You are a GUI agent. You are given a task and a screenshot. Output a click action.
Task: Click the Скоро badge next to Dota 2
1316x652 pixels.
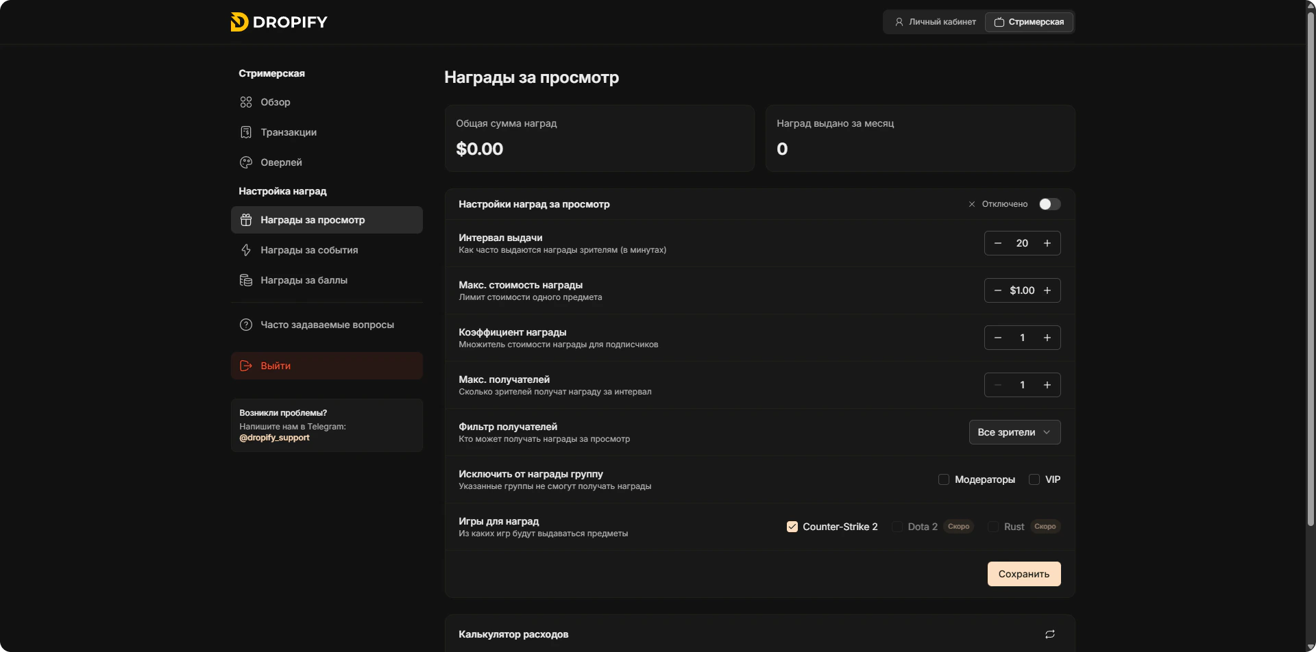(x=958, y=527)
